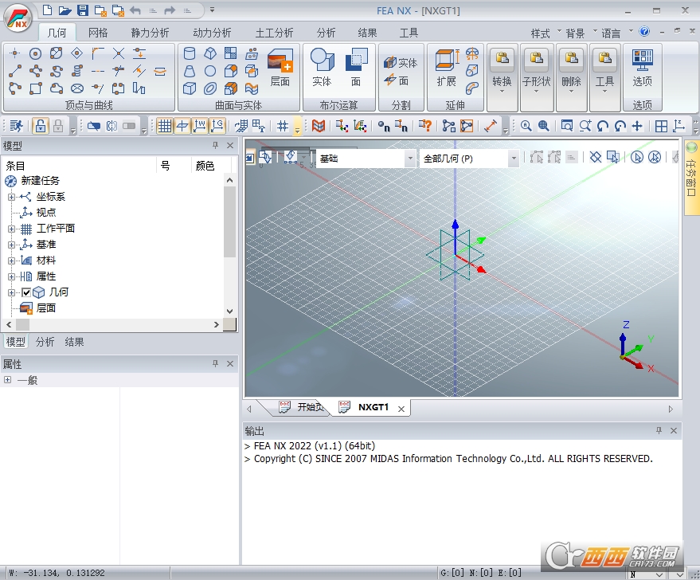
Task: Expand the 坐标系 tree node
Action: coord(12,197)
